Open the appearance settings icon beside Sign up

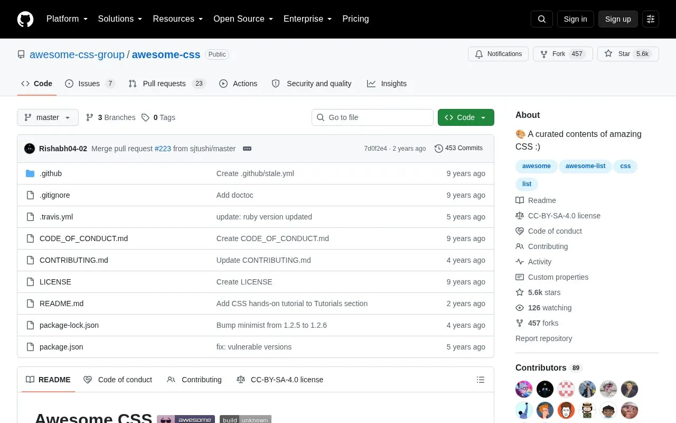coord(651,19)
